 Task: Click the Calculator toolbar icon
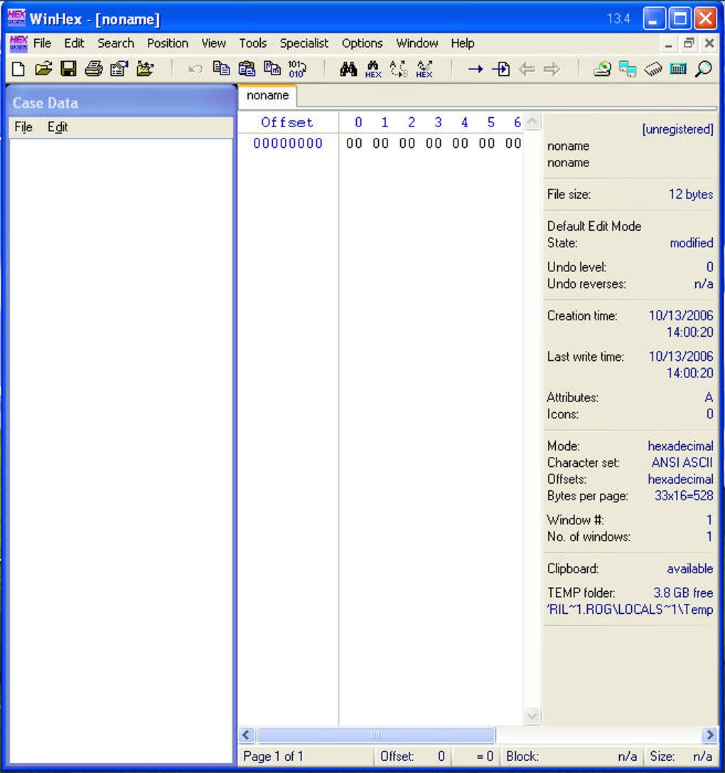(678, 69)
